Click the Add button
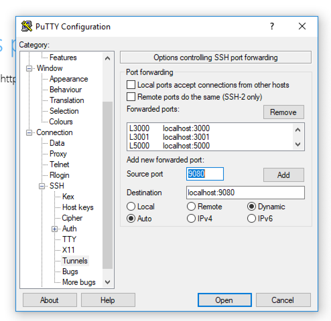Screen dimensions: 331x321 pos(283,175)
